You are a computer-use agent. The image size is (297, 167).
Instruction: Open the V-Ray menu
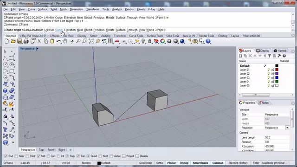click(151, 9)
